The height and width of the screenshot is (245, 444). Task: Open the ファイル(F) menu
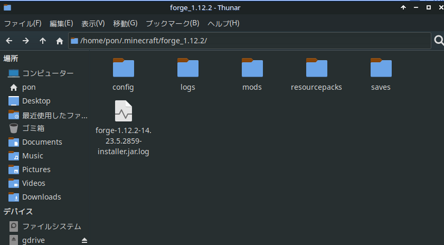[23, 23]
